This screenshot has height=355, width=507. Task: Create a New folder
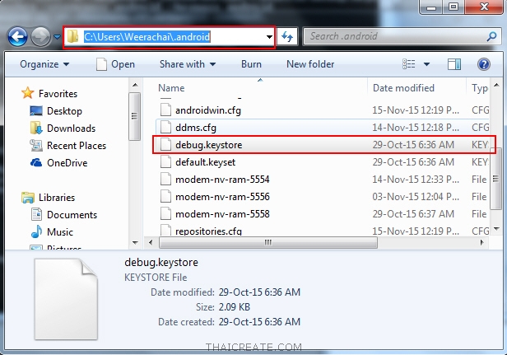coord(310,64)
